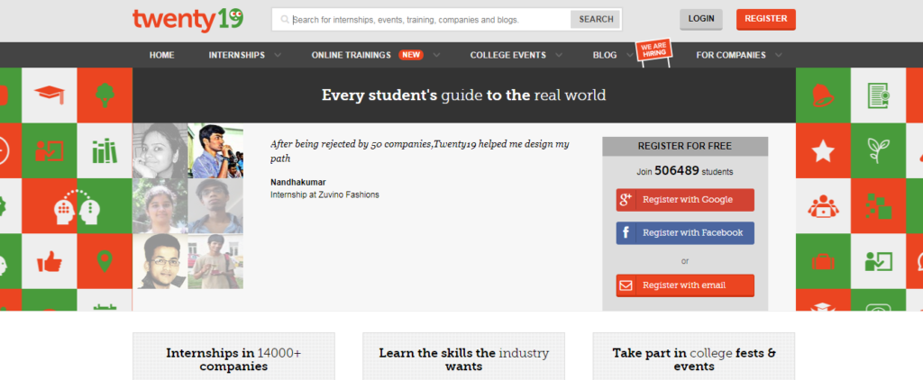
Task: Open the For Companies menu
Action: coord(731,55)
